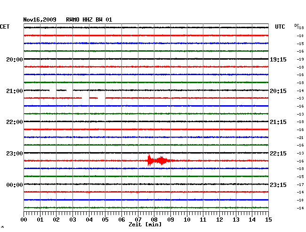This screenshot has height=232, width=306.
Task: Click the DC offset value -19
Action: (300, 59)
